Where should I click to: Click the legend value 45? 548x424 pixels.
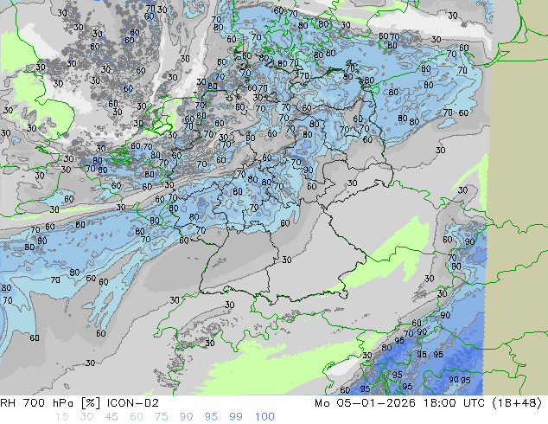(x=112, y=417)
